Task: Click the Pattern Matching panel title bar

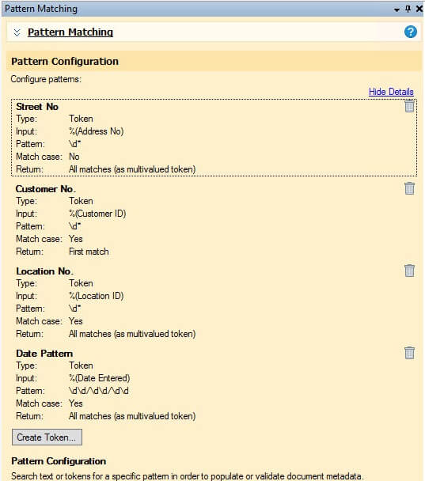Action: click(196, 9)
